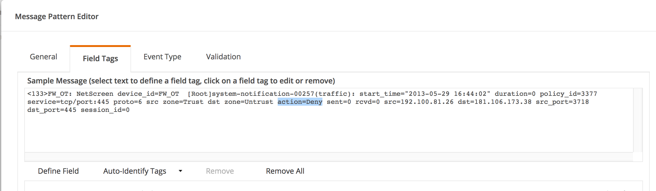Viewport: 656px width, 191px height.
Task: Click the highlighted action=Deny text
Action: point(300,102)
